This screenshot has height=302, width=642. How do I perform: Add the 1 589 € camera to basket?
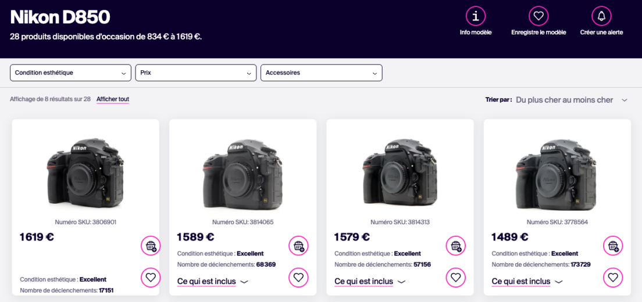298,246
